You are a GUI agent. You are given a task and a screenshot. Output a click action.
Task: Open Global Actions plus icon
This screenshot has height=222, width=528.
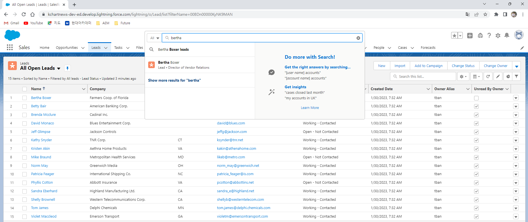(x=470, y=36)
